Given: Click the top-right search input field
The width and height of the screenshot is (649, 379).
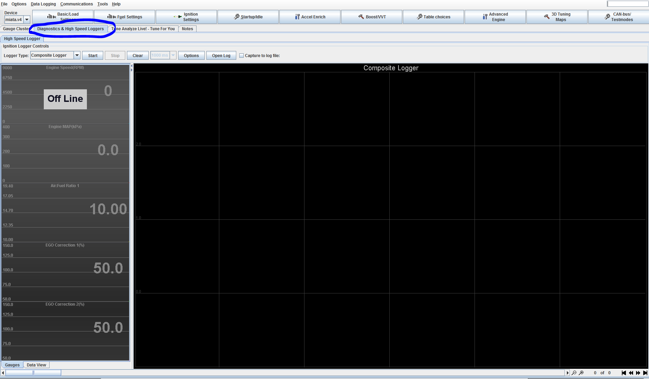Looking at the screenshot, I should click(x=628, y=4).
